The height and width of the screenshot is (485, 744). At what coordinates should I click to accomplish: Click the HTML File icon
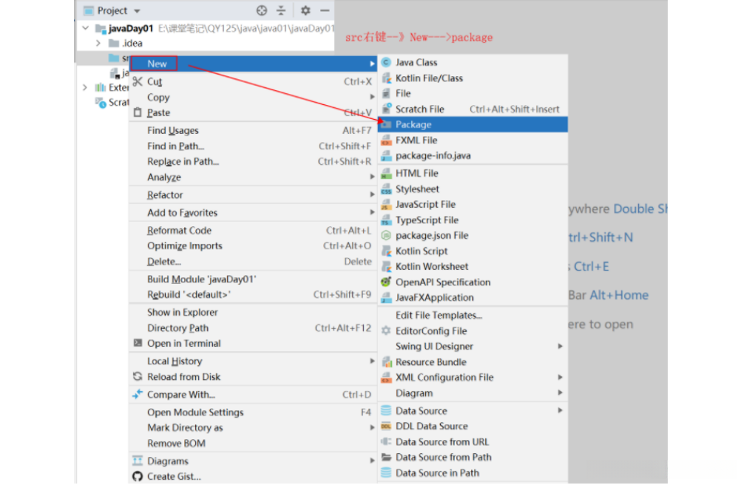tap(386, 173)
